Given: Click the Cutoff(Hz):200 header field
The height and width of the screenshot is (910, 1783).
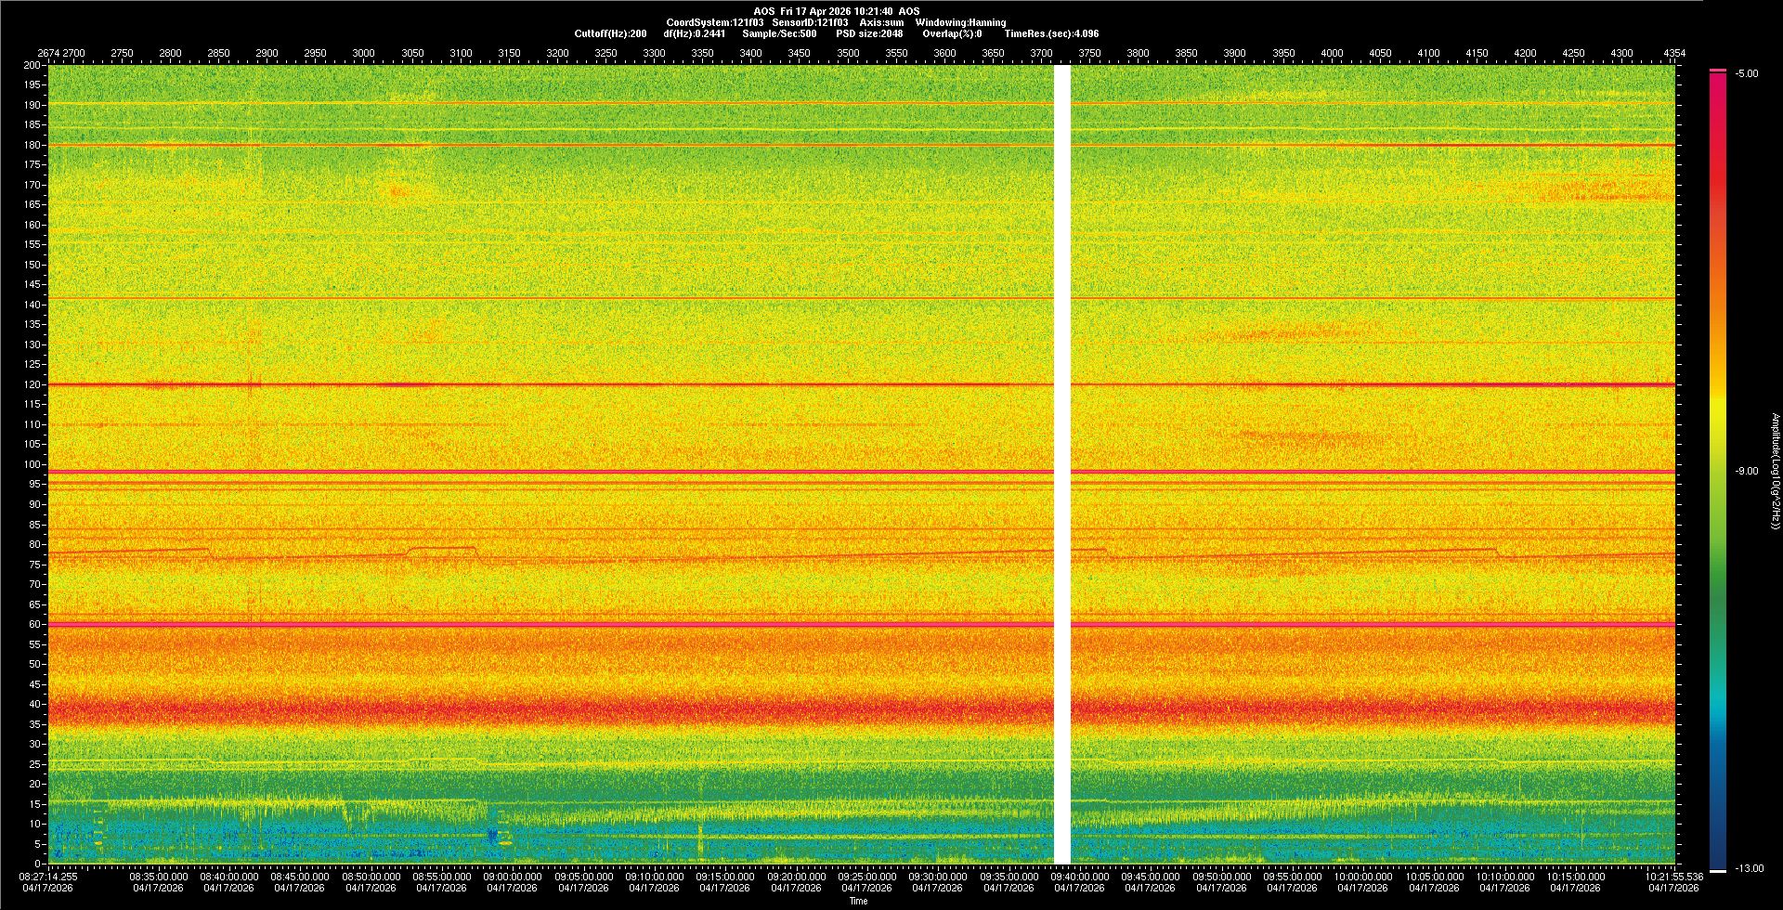Looking at the screenshot, I should (x=610, y=33).
